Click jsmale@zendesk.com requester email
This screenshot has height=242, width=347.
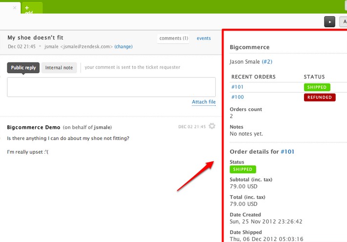pos(86,47)
